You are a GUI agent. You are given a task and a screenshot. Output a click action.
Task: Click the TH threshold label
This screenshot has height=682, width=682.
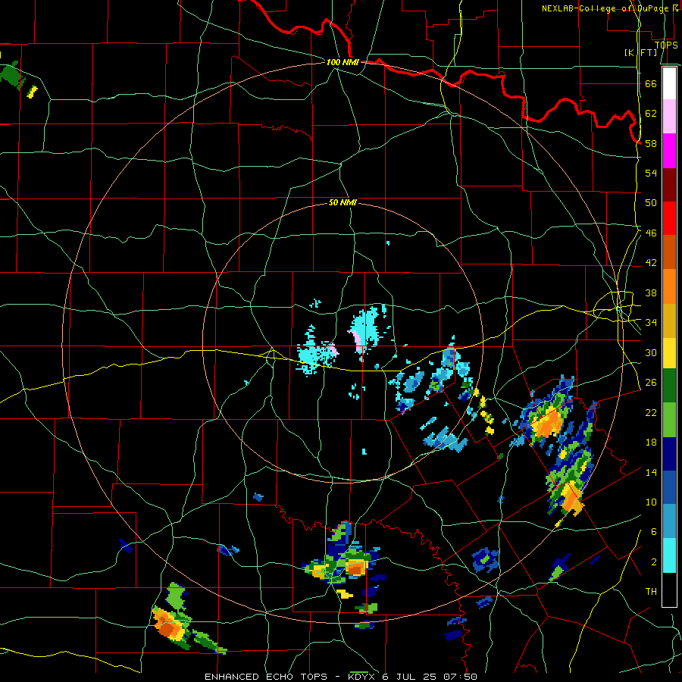click(651, 592)
